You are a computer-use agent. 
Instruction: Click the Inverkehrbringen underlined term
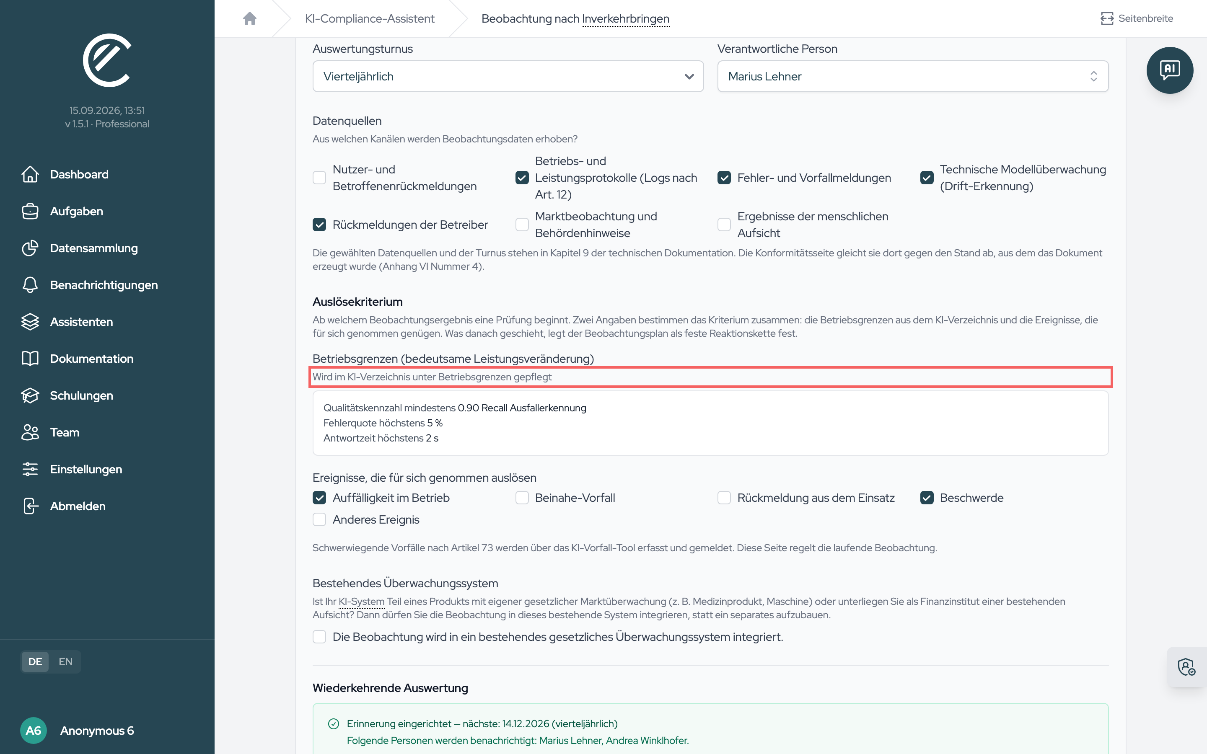(625, 18)
